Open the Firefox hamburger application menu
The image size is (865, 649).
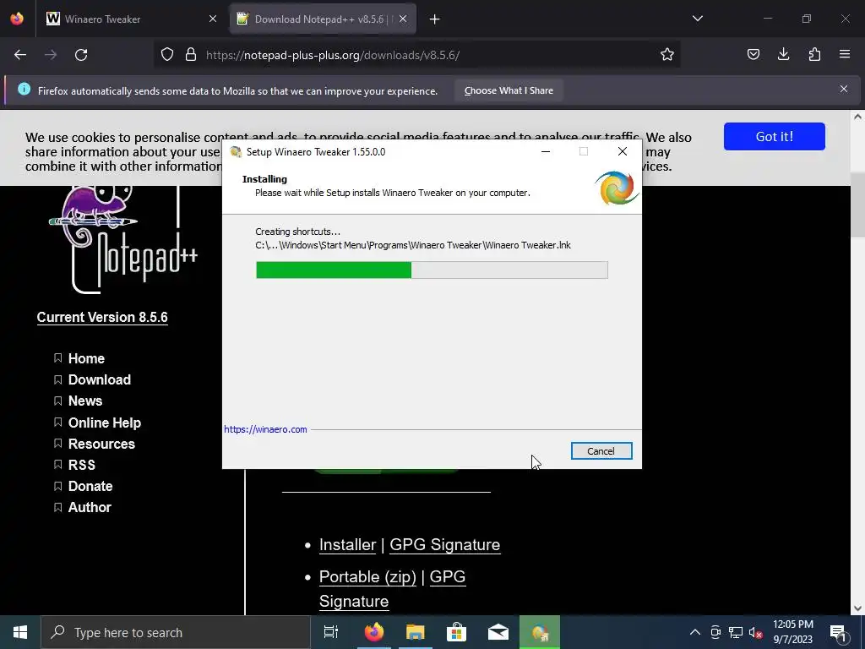(845, 55)
